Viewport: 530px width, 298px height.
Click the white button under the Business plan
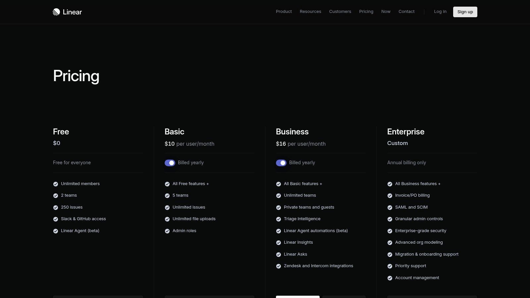pos(297,297)
